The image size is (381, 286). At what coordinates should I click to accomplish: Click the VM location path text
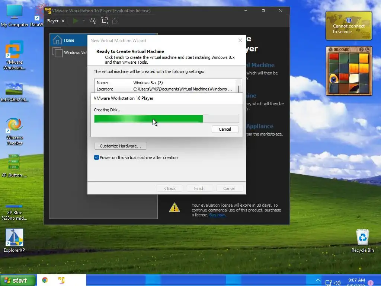coord(183,89)
